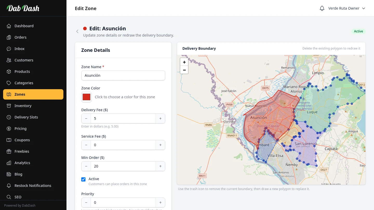
Task: Click the notification bell icon
Action: click(x=322, y=8)
